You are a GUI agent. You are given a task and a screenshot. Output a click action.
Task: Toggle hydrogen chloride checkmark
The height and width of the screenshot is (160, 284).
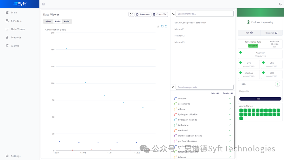tap(230, 114)
